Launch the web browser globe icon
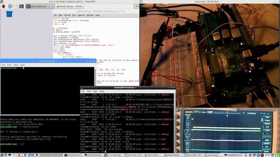 10,6
